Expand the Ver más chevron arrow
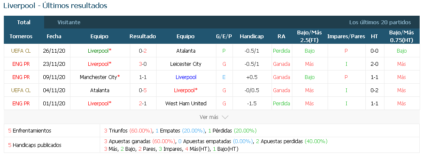 click(225, 117)
